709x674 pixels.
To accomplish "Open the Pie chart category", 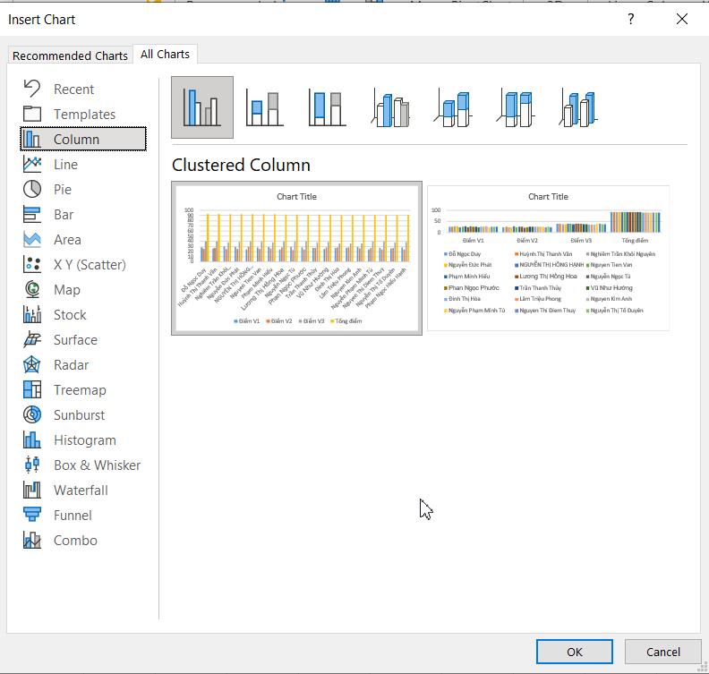I will [x=62, y=190].
